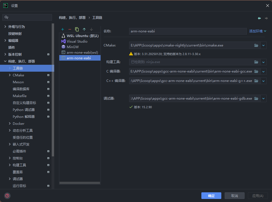Open C 编译器 dropdown arrow
272x202 pixels.
(263, 71)
